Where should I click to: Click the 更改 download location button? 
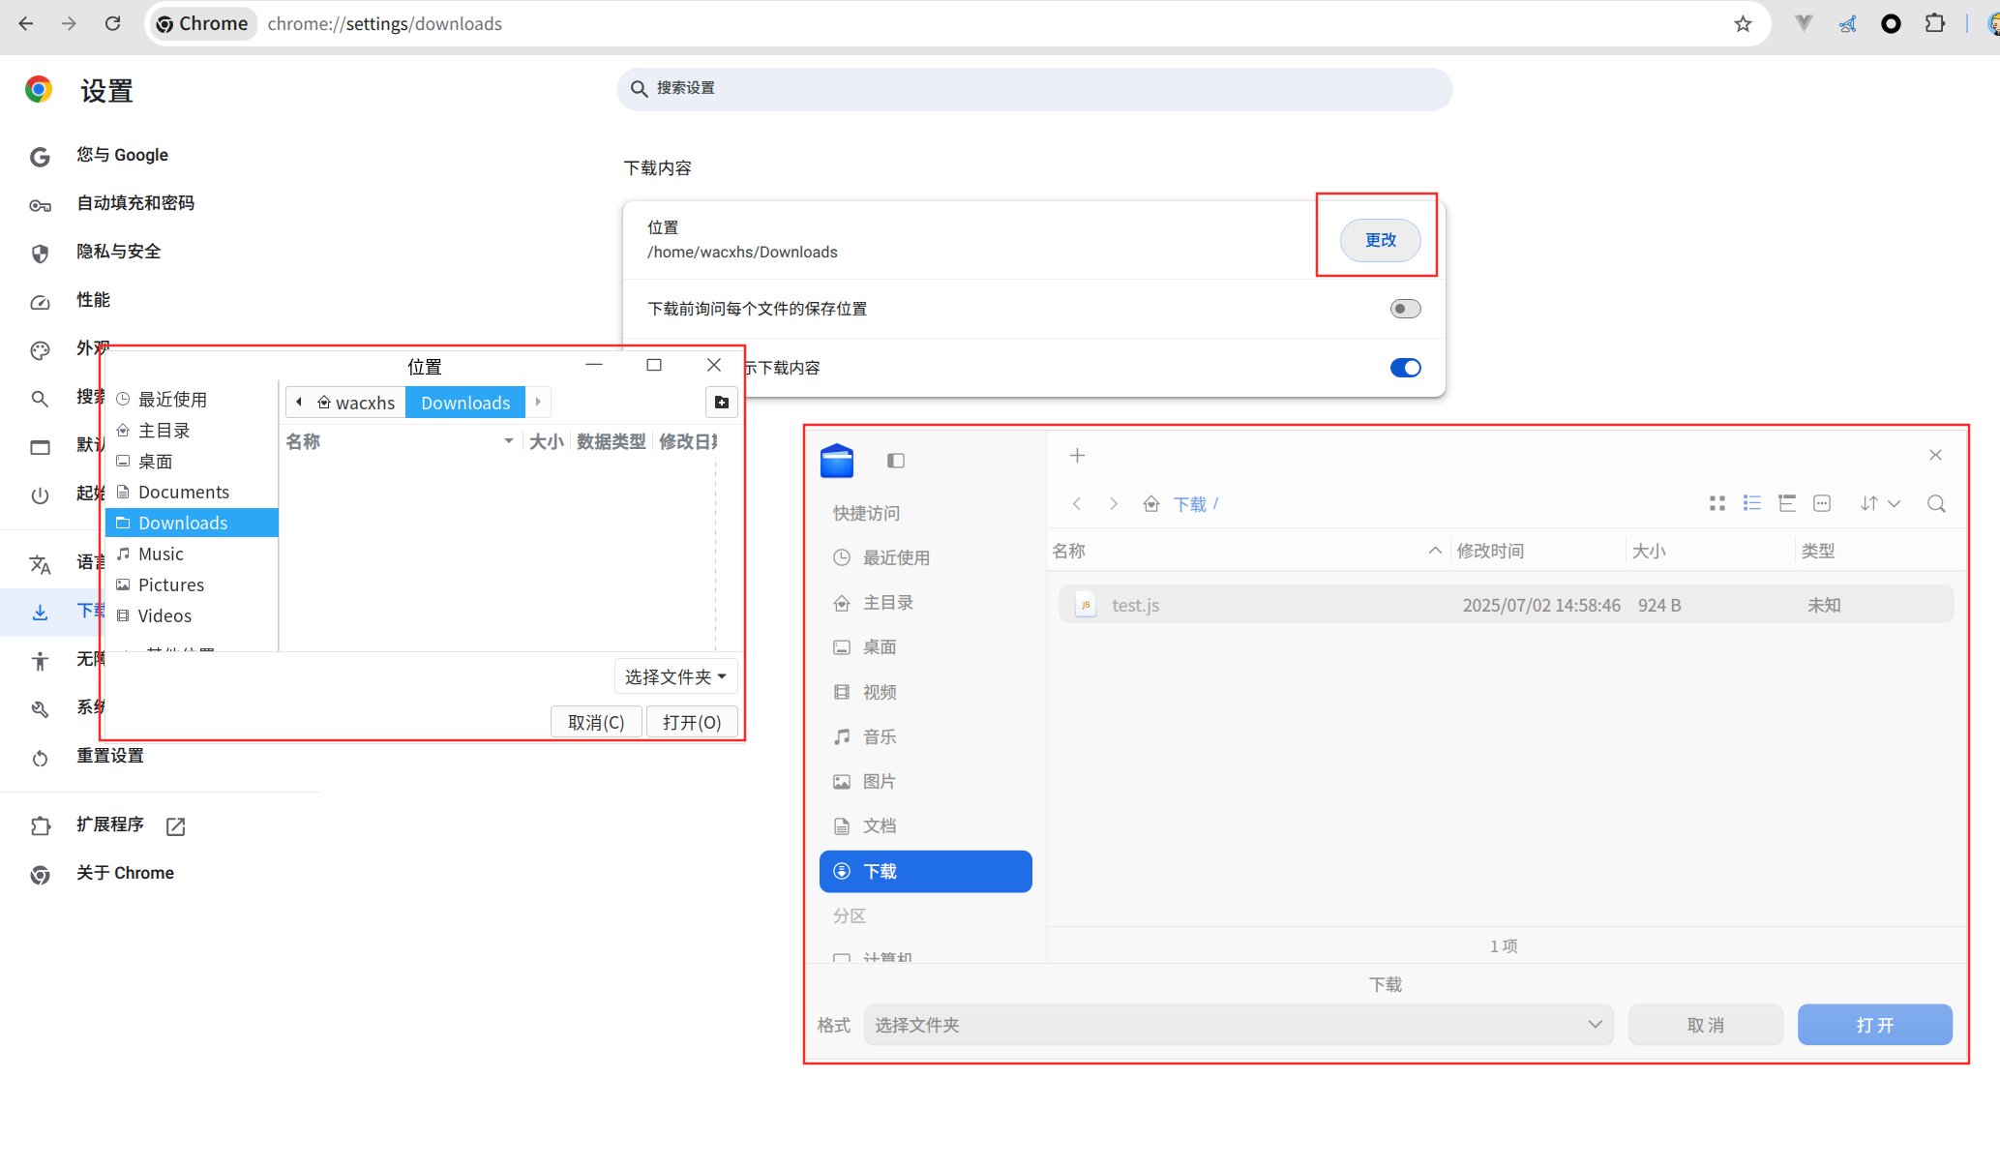[x=1380, y=240]
